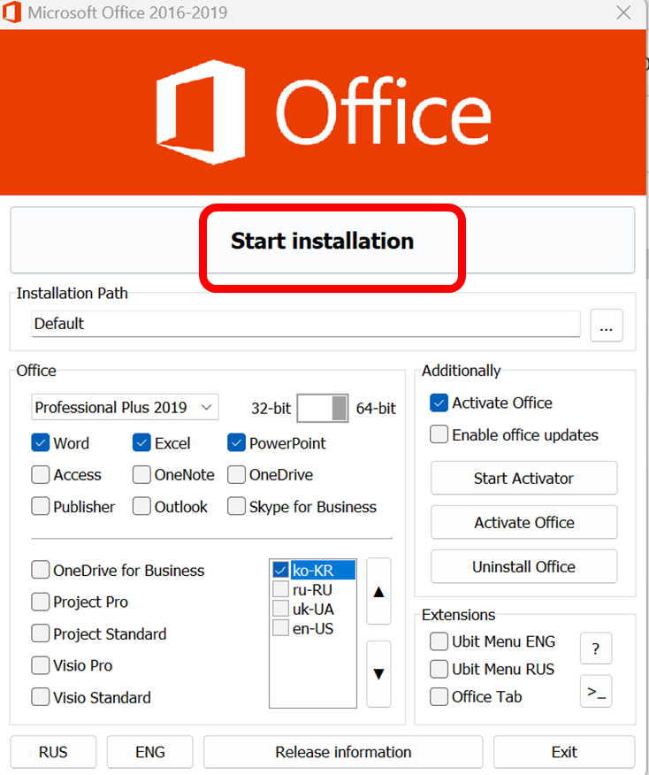Toggle the 32-bit / 64-bit switch
This screenshot has height=775, width=649.
click(323, 408)
